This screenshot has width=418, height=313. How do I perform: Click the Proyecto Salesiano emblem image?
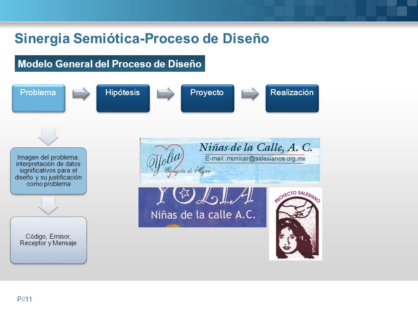296,224
